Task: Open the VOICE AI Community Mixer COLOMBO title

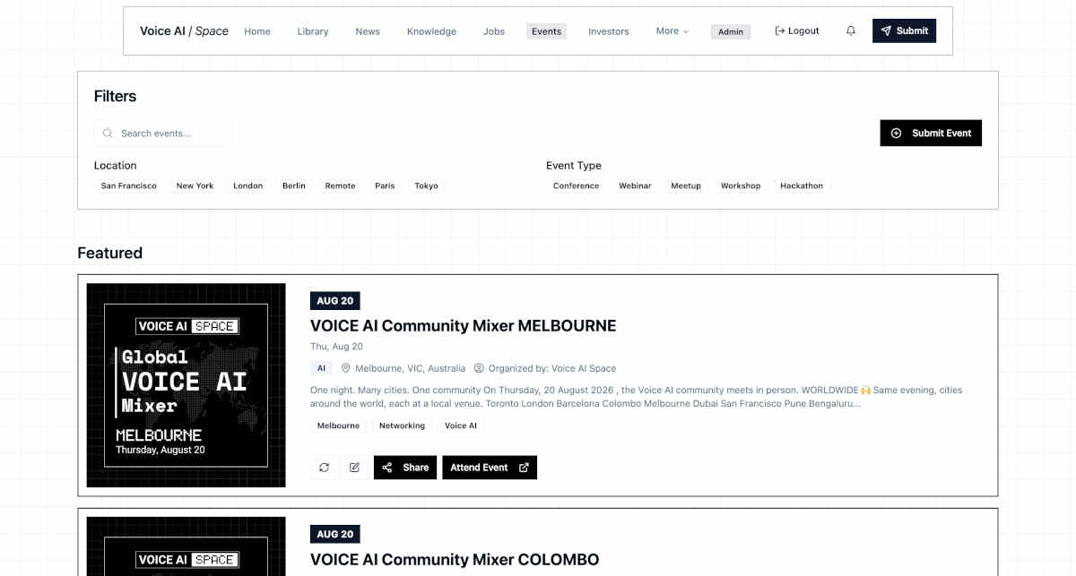Action: pyautogui.click(x=455, y=560)
